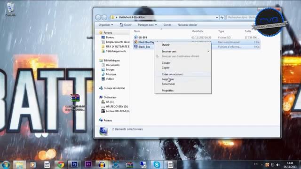Click the WinRAR taskbar icon
Viewport: 301px width, 169px height.
point(129,165)
